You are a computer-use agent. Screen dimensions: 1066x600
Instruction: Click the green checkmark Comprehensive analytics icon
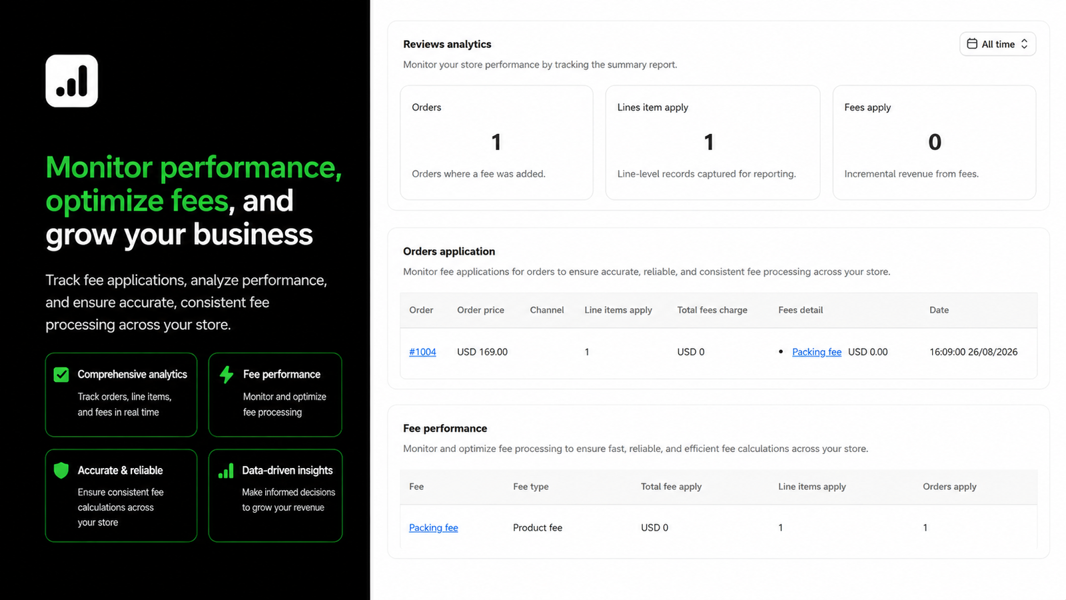61,375
